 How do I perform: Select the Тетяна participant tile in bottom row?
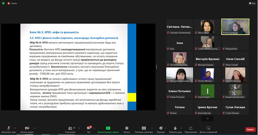coord(179,107)
